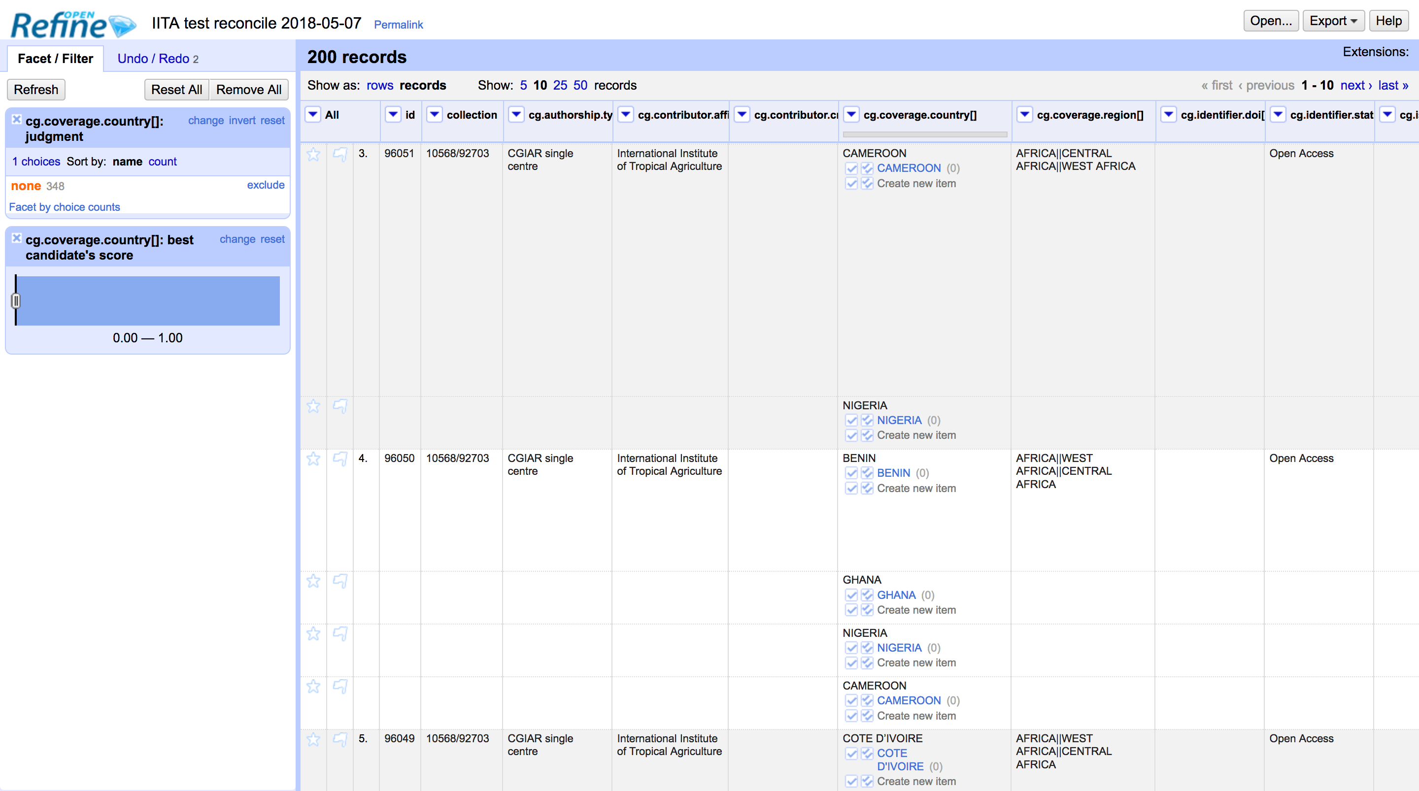Viewport: 1419px width, 791px height.
Task: Remove the best candidate's score facet
Action: [x=17, y=238]
